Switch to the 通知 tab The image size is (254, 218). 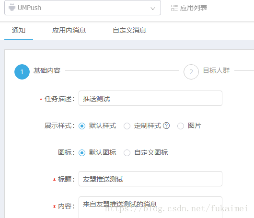pos(19,30)
